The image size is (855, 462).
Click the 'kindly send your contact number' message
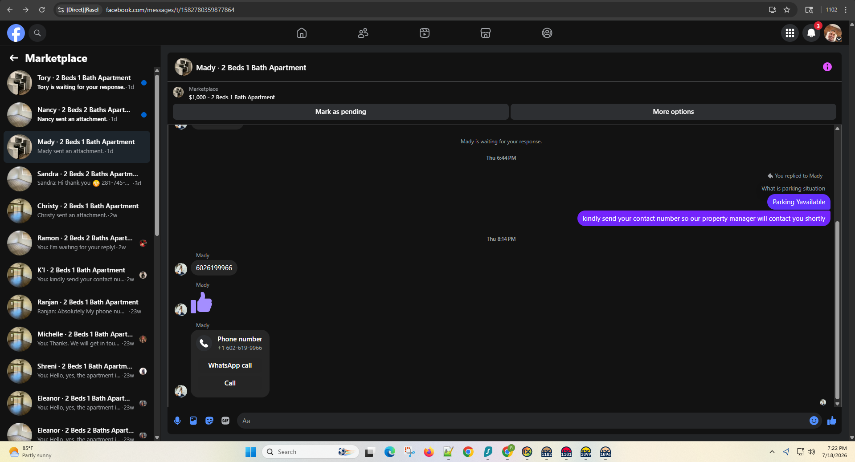coord(704,219)
